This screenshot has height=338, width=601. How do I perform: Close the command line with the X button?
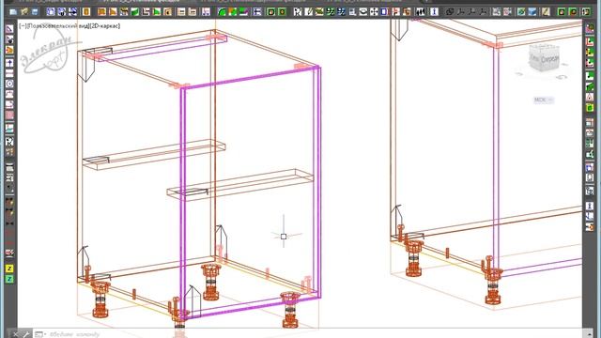point(15,334)
